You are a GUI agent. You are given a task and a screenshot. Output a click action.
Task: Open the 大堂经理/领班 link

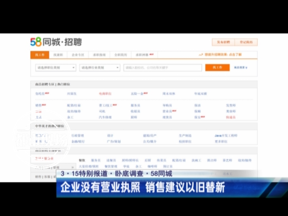click(89, 166)
